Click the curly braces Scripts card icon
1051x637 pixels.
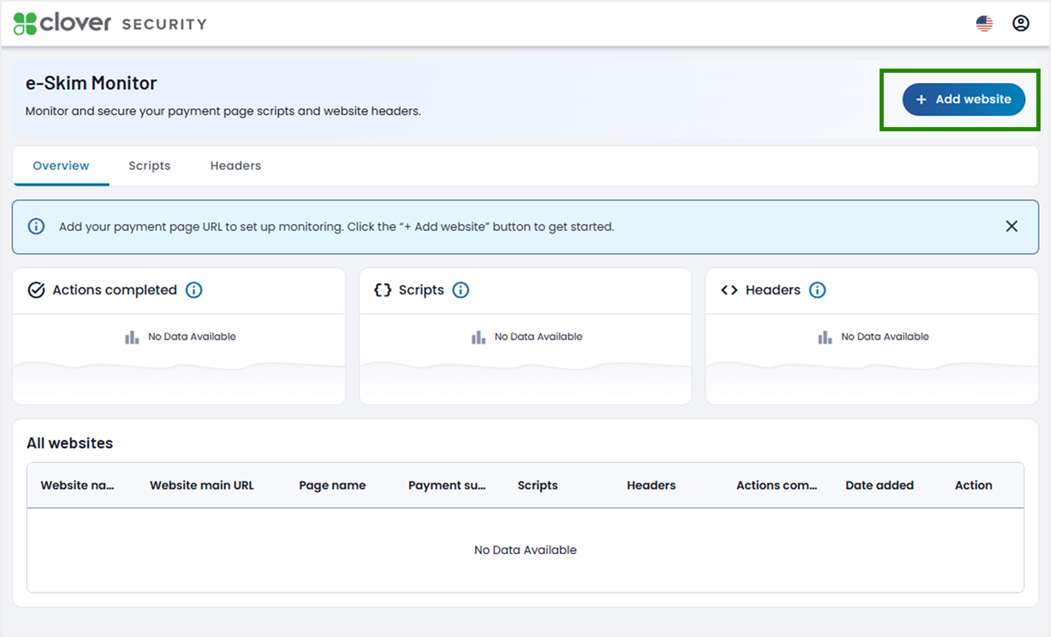tap(383, 290)
